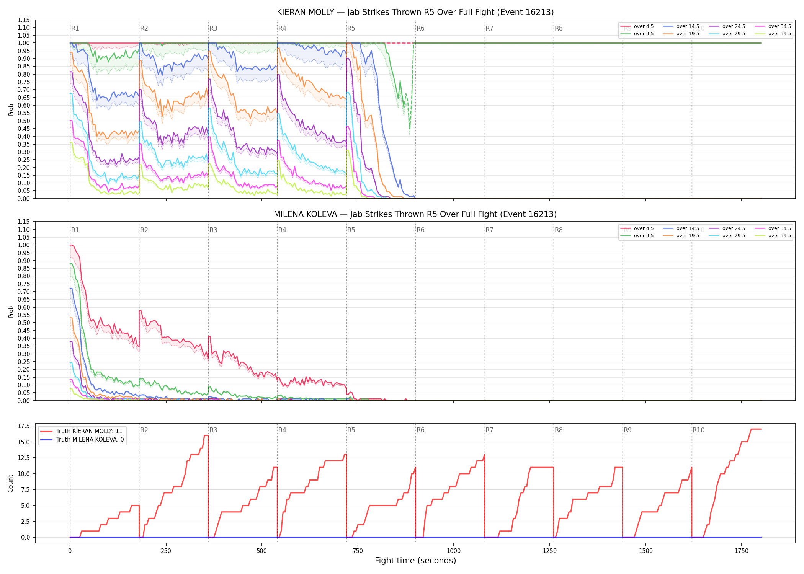Pick 'over 4.5' in Milena Koleva chart legend
The image size is (804, 574).
637,228
